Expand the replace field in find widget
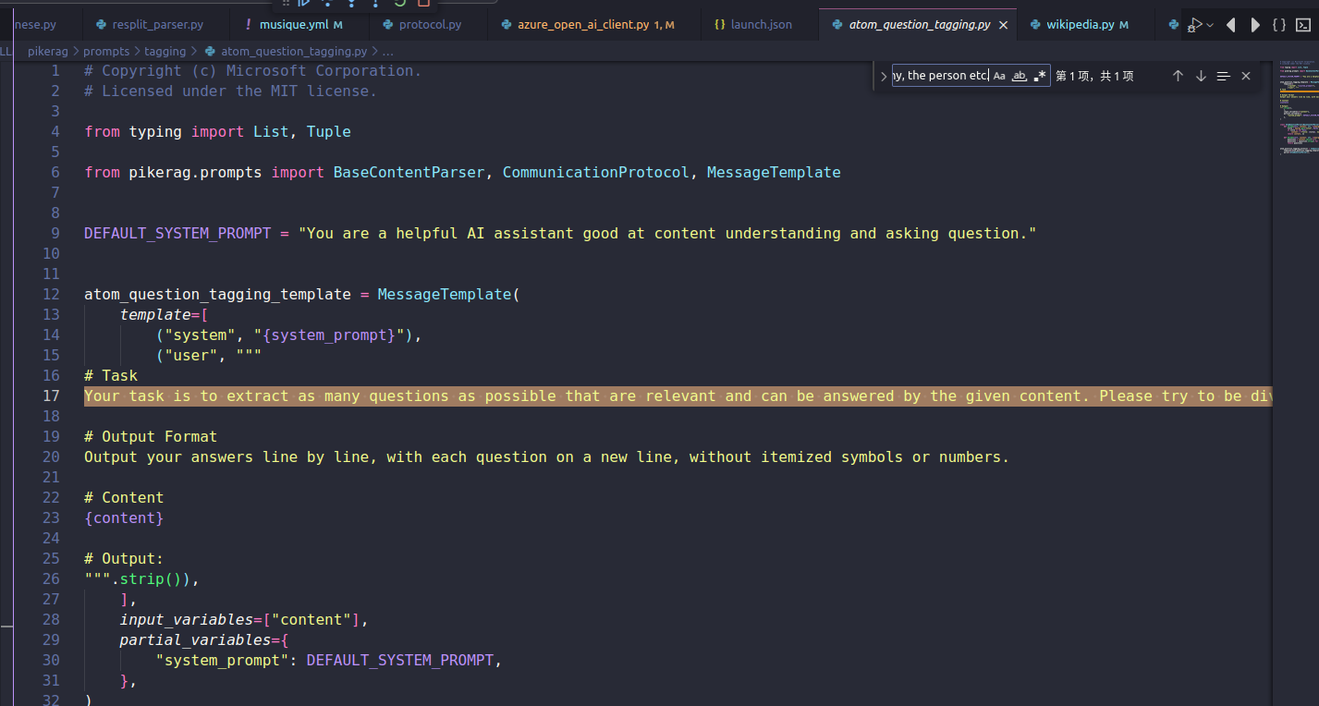1319x706 pixels. click(x=884, y=76)
